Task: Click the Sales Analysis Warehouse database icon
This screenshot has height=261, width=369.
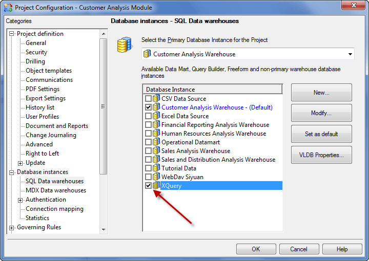Action: click(156, 151)
